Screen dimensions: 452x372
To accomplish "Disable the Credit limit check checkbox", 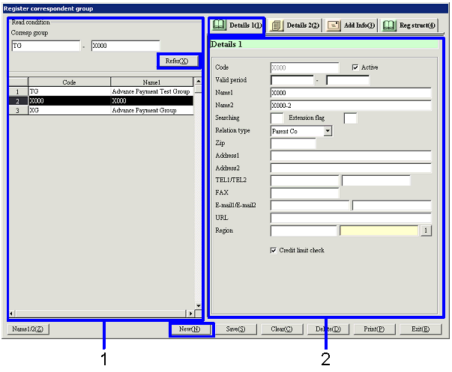I will pos(274,250).
